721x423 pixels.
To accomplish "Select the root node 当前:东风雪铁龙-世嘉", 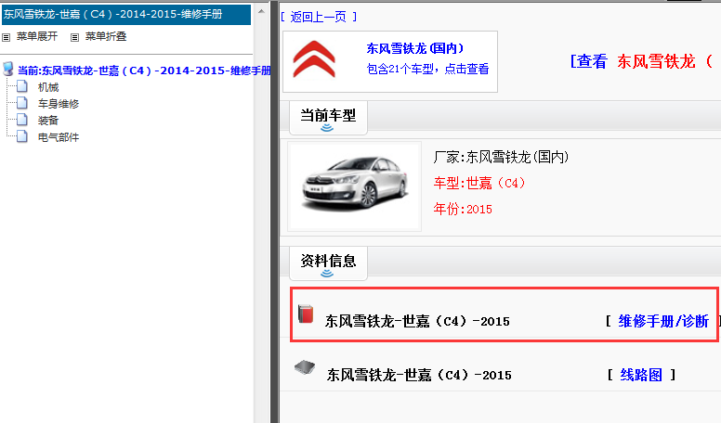I will click(x=144, y=70).
